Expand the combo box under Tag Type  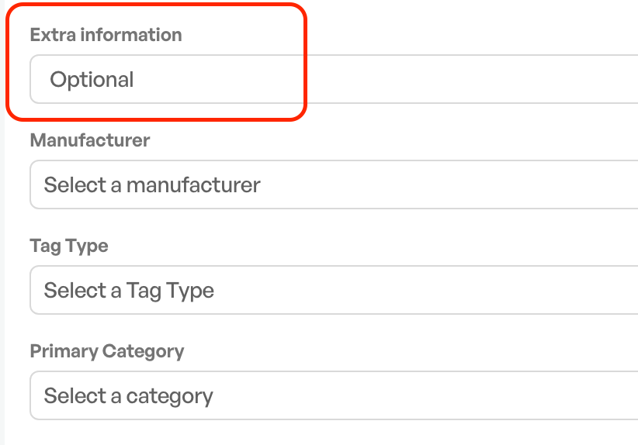334,290
